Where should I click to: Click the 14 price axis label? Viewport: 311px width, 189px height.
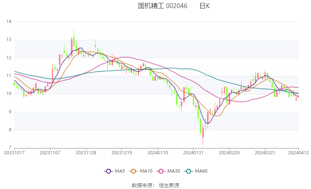9,22
